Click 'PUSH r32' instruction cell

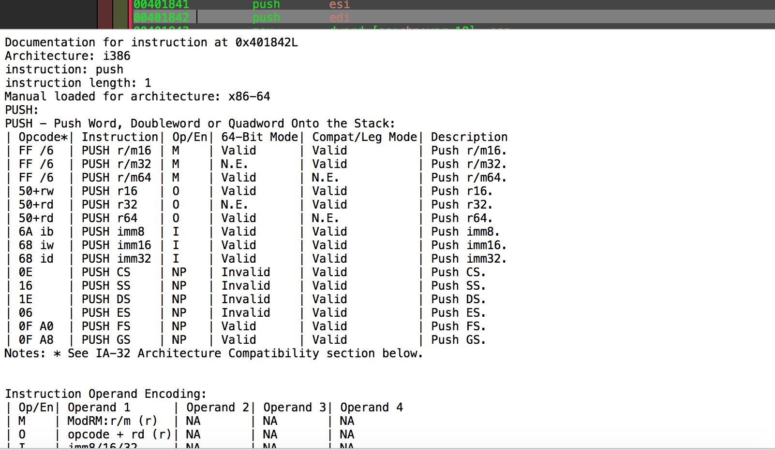click(109, 205)
